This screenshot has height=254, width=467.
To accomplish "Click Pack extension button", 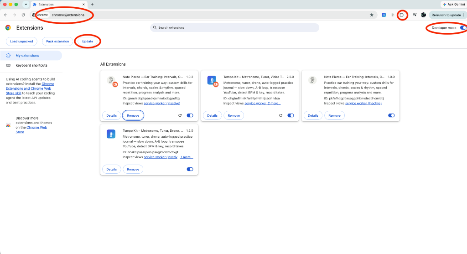I will click(x=57, y=41).
